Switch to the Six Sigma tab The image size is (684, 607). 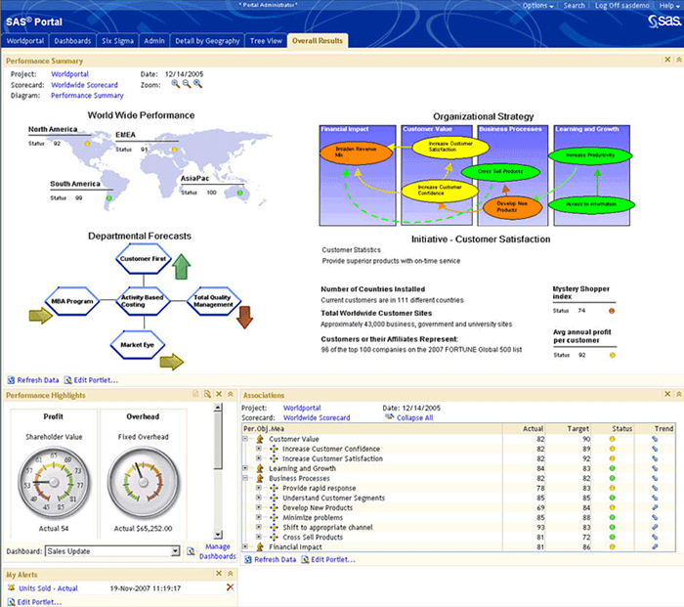[117, 41]
